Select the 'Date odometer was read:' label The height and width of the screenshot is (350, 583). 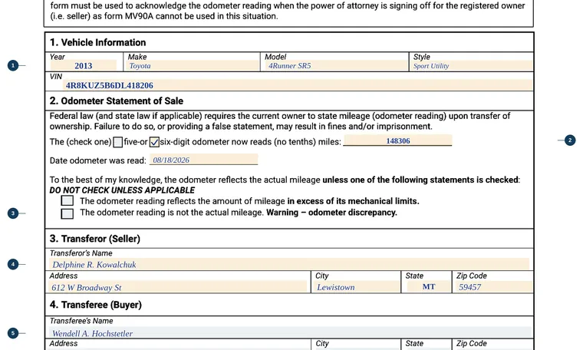pos(97,160)
